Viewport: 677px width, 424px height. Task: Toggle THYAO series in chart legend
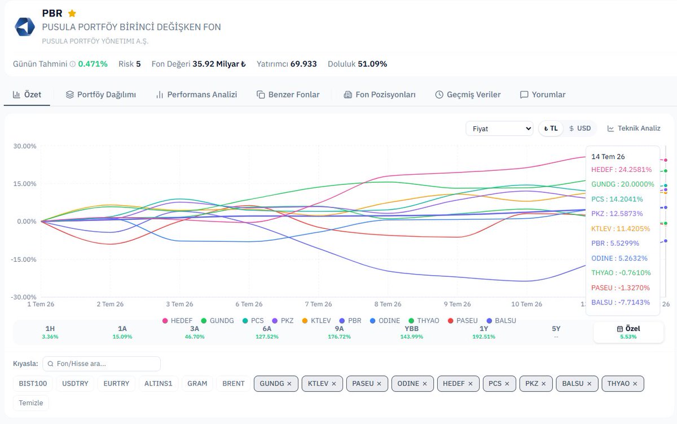pyautogui.click(x=423, y=320)
